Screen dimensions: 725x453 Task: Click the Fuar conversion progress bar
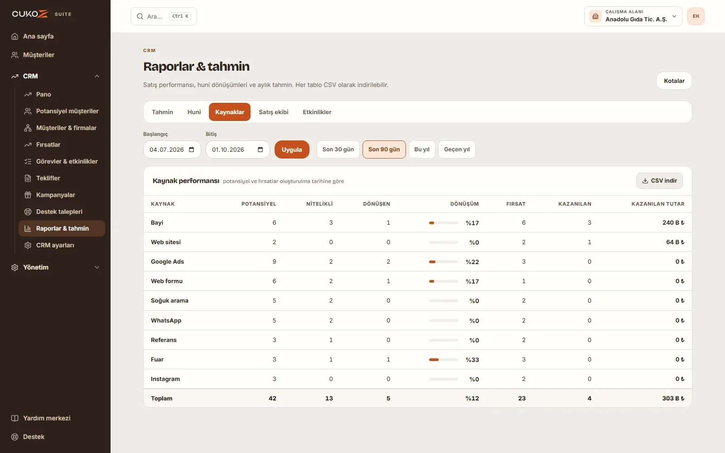(x=443, y=360)
